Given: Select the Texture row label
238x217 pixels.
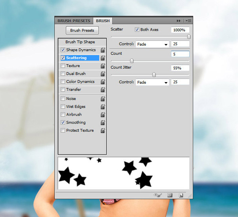Looking at the screenshot, I should (x=73, y=66).
